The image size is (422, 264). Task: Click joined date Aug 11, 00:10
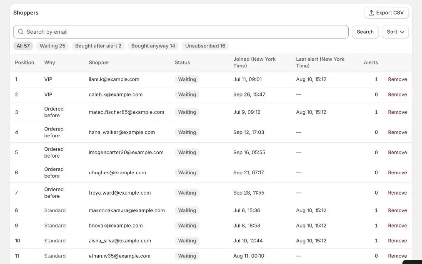[x=249, y=256]
